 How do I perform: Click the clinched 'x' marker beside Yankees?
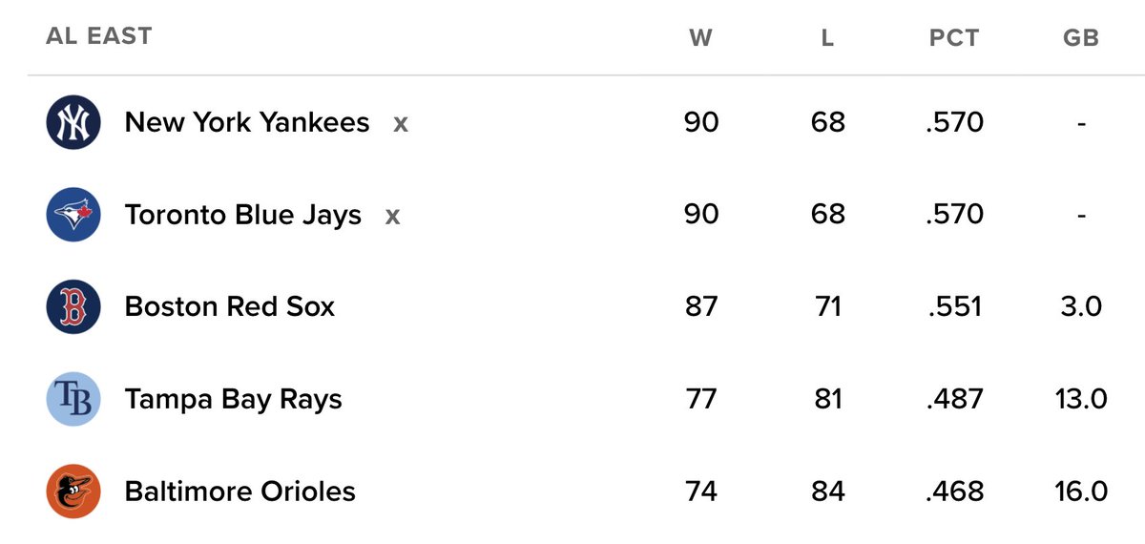click(401, 124)
